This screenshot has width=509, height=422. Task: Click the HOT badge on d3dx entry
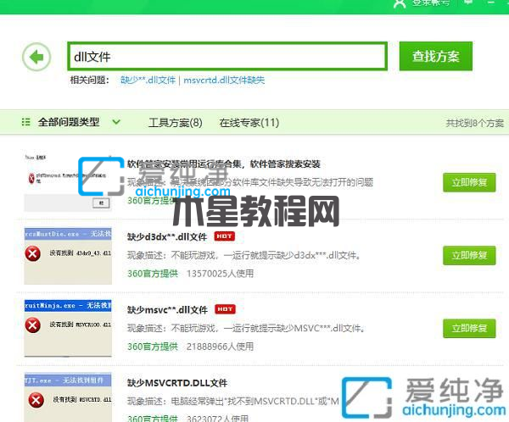(x=224, y=236)
